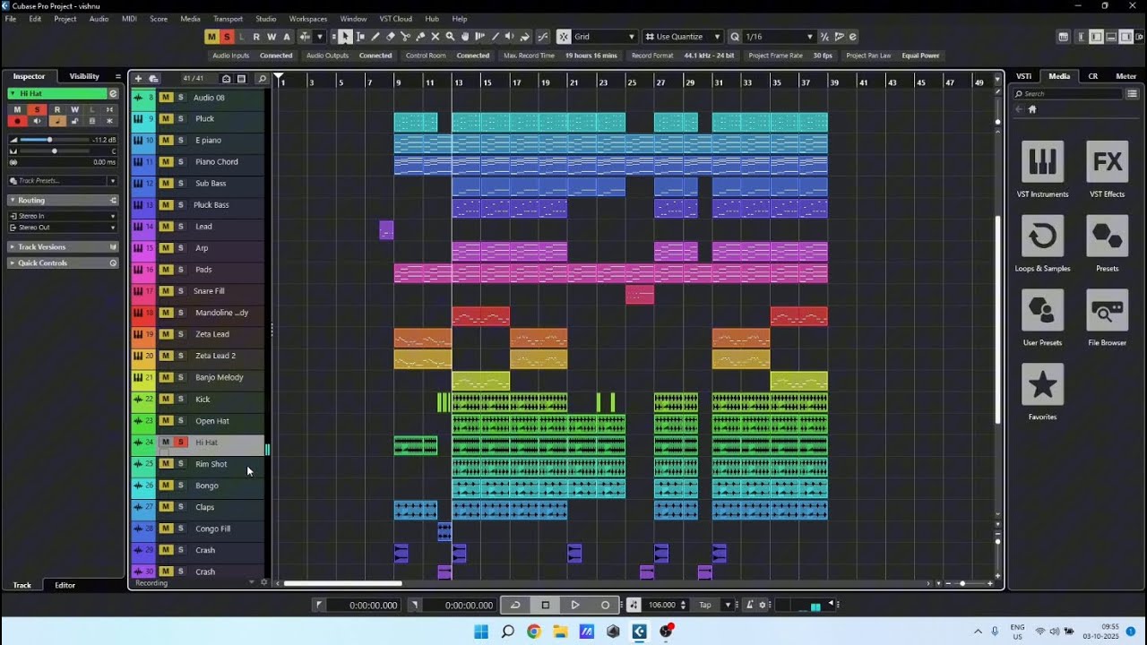This screenshot has height=645, width=1147.
Task: Click the Tap tempo button
Action: pos(705,605)
